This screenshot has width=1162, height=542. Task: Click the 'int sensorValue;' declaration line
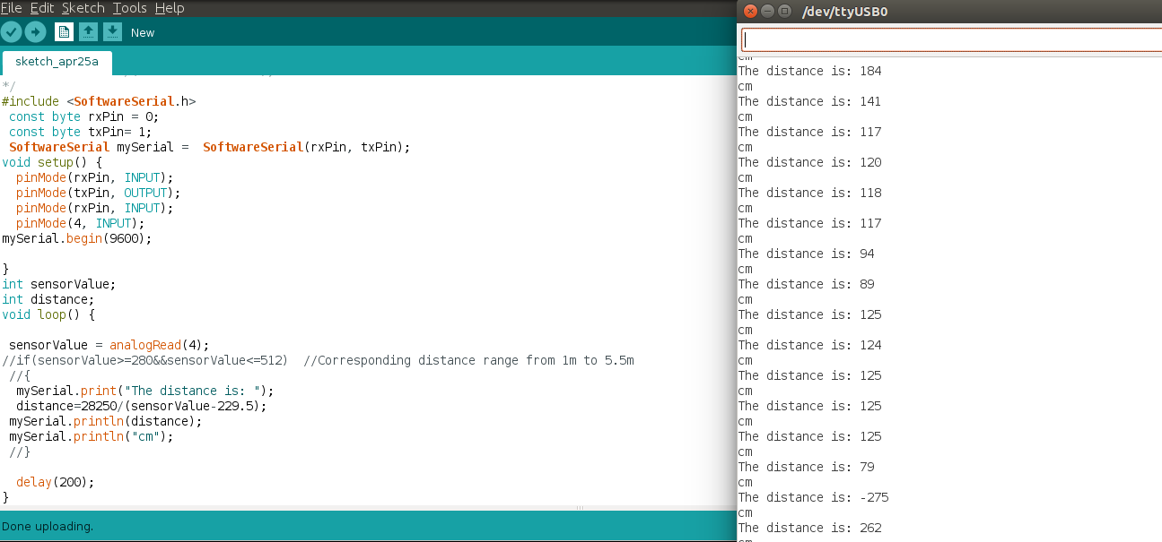pyautogui.click(x=59, y=284)
